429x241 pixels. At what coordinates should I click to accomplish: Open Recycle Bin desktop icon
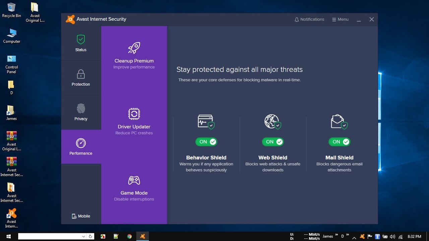[12, 10]
